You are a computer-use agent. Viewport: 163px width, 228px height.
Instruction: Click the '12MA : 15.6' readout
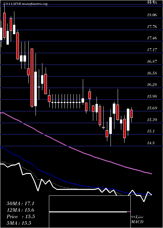pyautogui.click(x=20, y=210)
